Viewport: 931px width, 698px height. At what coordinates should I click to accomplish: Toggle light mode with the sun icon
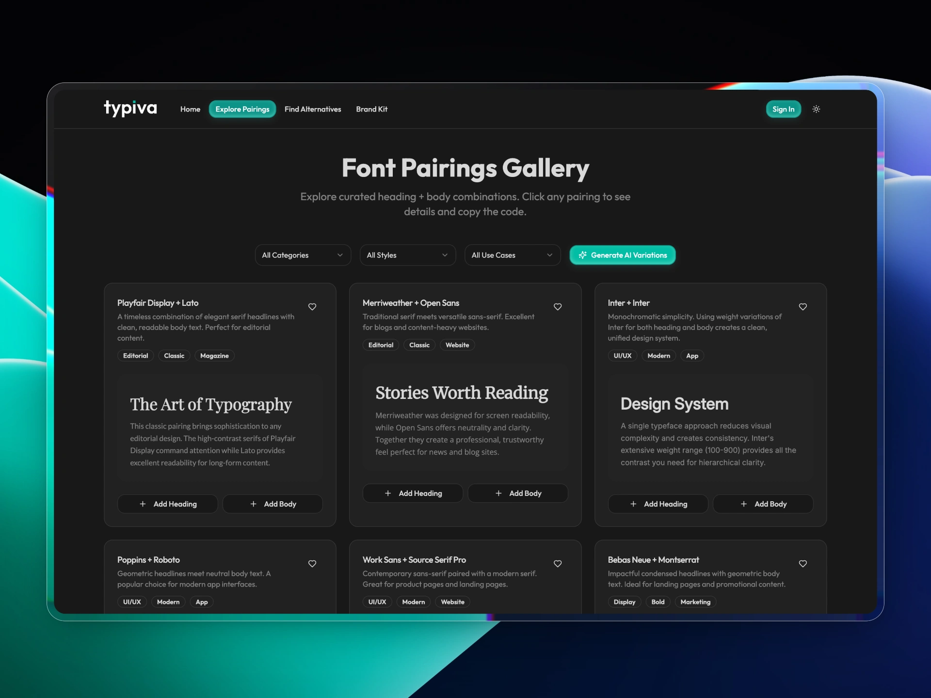(816, 109)
